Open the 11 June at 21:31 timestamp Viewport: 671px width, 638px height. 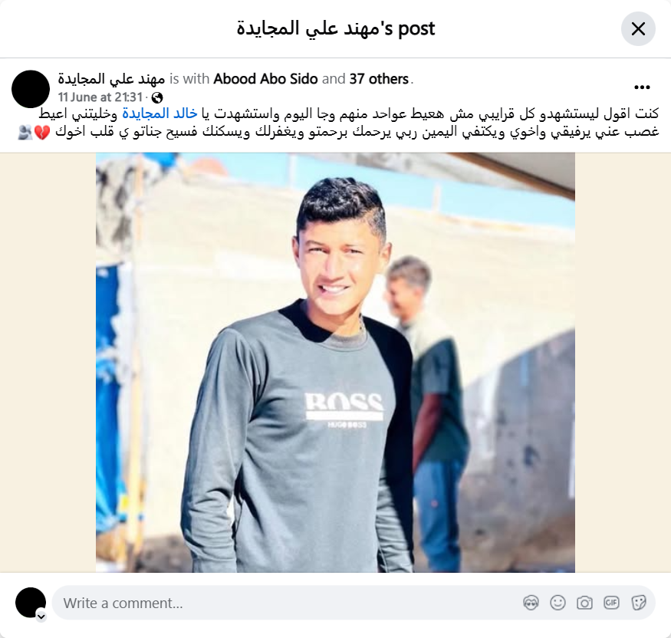100,97
